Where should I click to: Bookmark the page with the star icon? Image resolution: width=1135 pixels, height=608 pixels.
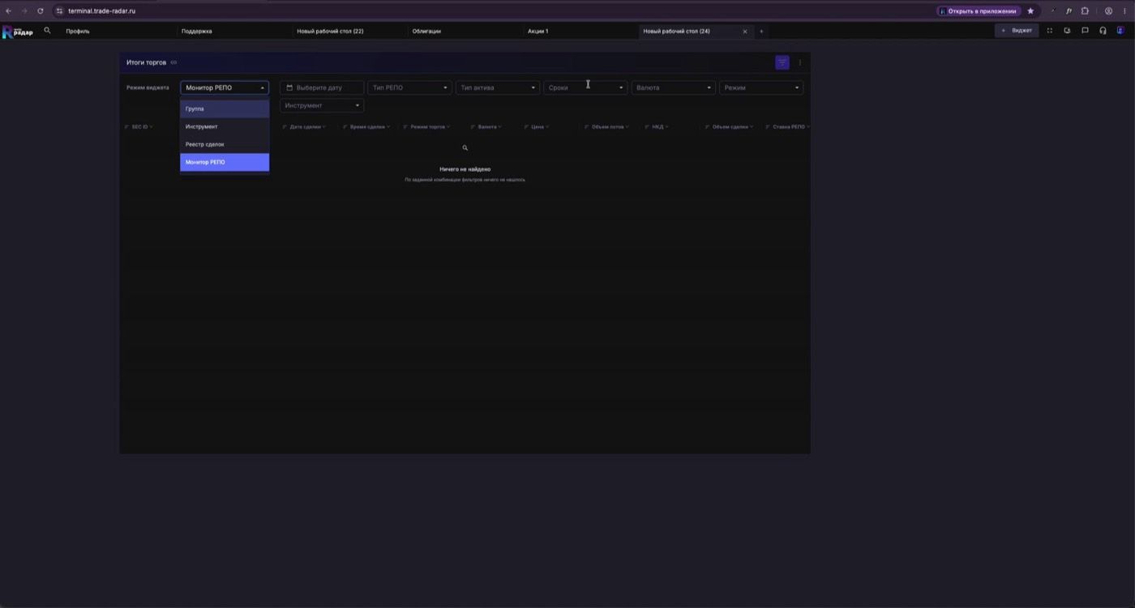pyautogui.click(x=1030, y=11)
